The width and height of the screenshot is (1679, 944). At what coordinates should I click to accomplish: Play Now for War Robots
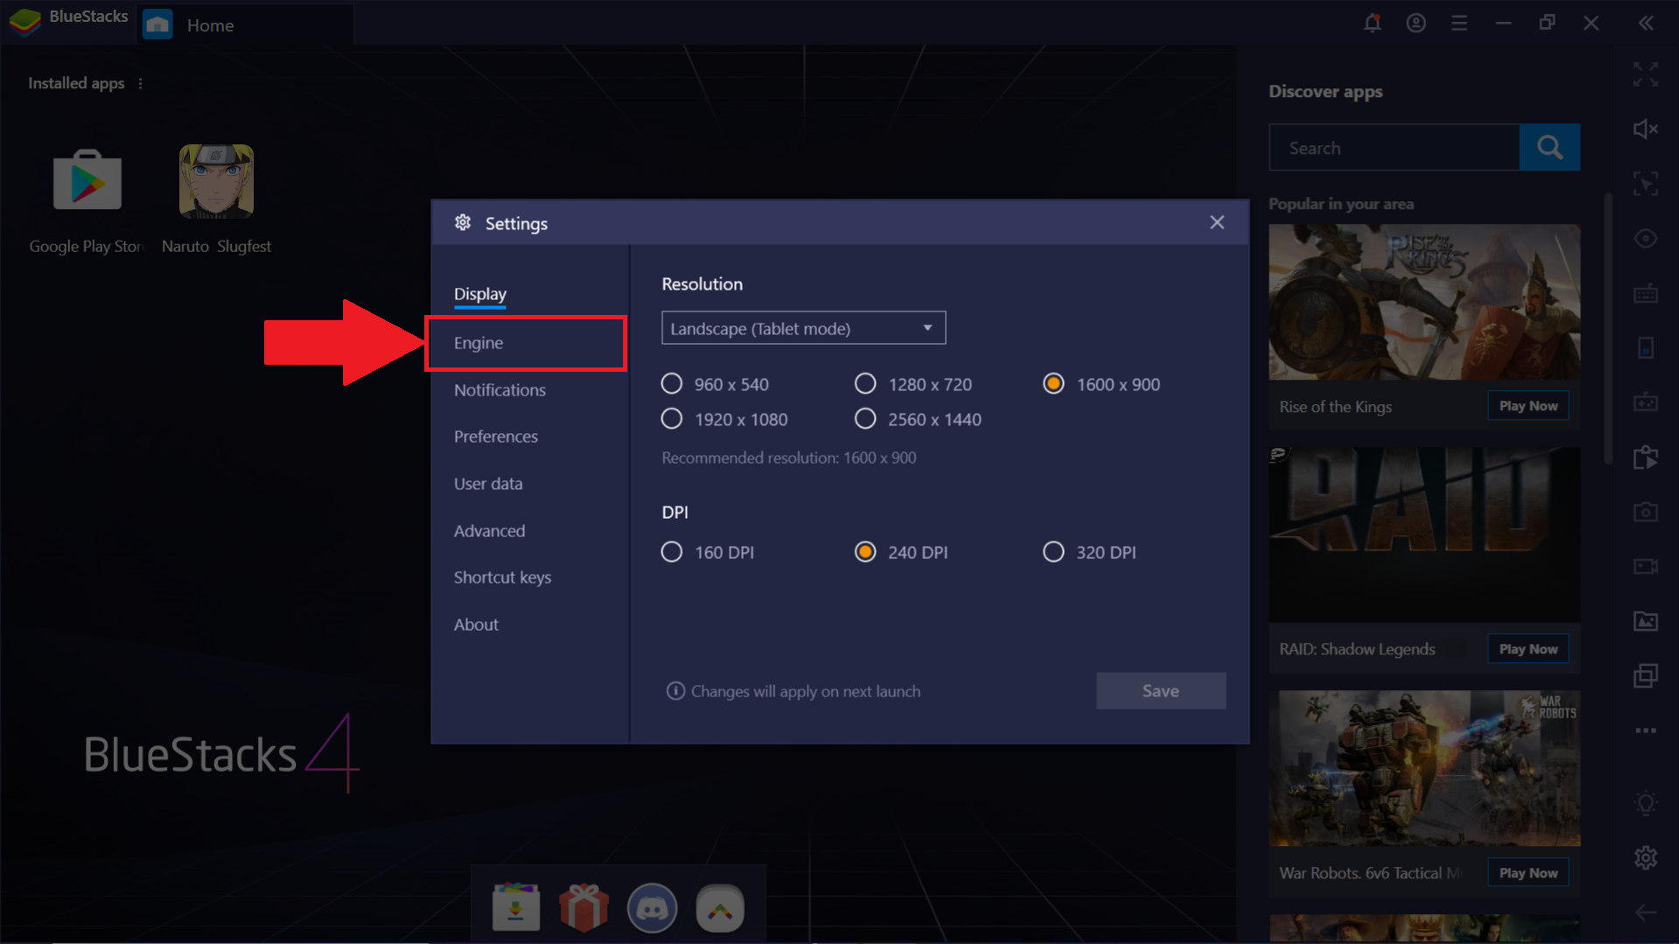click(x=1528, y=873)
